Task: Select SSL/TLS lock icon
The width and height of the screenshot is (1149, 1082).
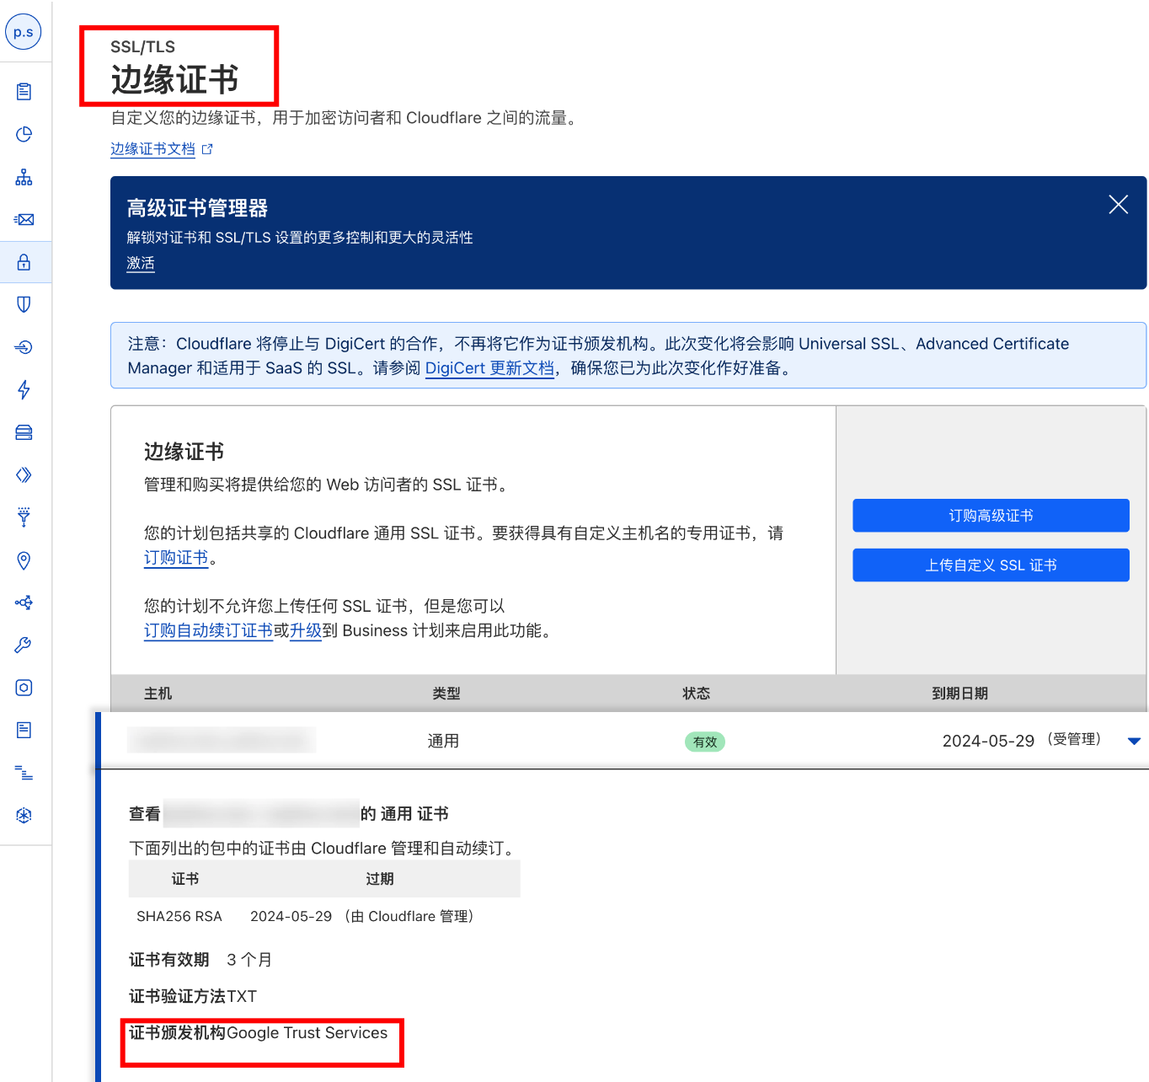Action: coord(24,262)
